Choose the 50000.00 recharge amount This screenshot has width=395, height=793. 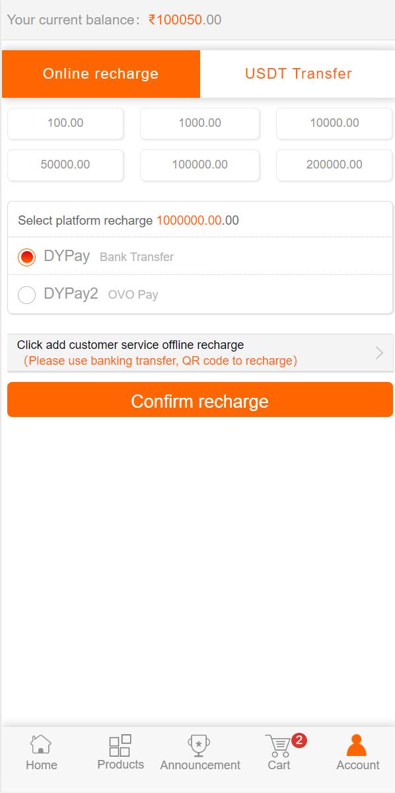point(65,165)
